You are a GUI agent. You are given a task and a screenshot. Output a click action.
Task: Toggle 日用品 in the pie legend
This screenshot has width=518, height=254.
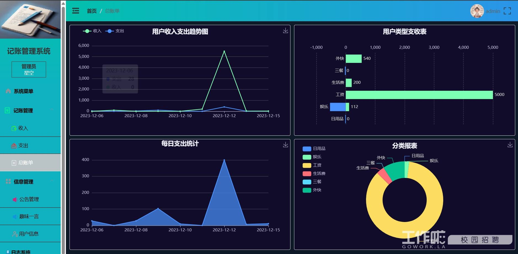(314, 149)
